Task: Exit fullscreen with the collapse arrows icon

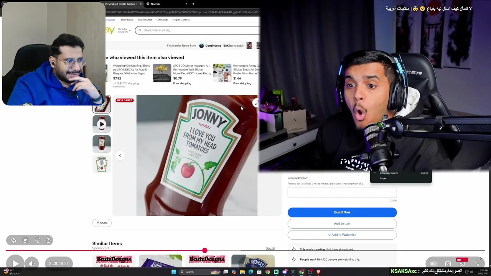Action: tap(476, 264)
